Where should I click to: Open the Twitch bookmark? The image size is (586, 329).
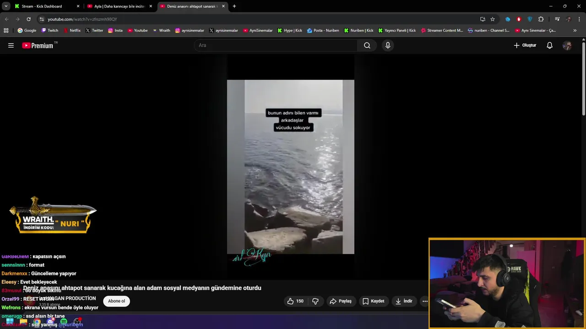(50, 31)
